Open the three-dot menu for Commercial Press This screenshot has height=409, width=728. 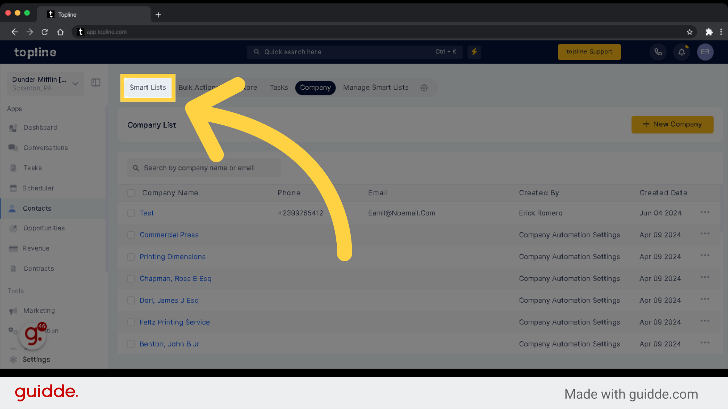pyautogui.click(x=705, y=234)
